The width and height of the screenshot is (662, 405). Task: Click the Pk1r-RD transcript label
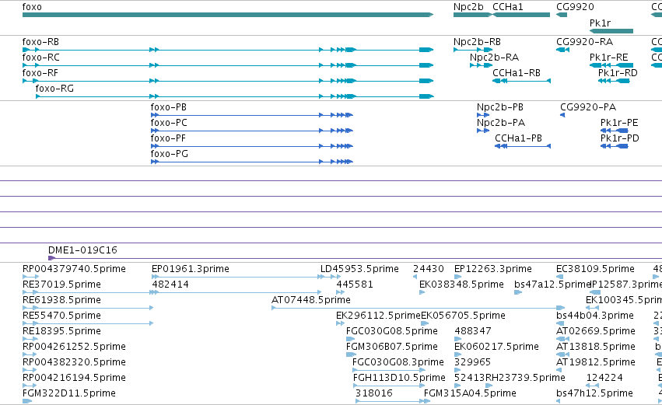pyautogui.click(x=618, y=73)
